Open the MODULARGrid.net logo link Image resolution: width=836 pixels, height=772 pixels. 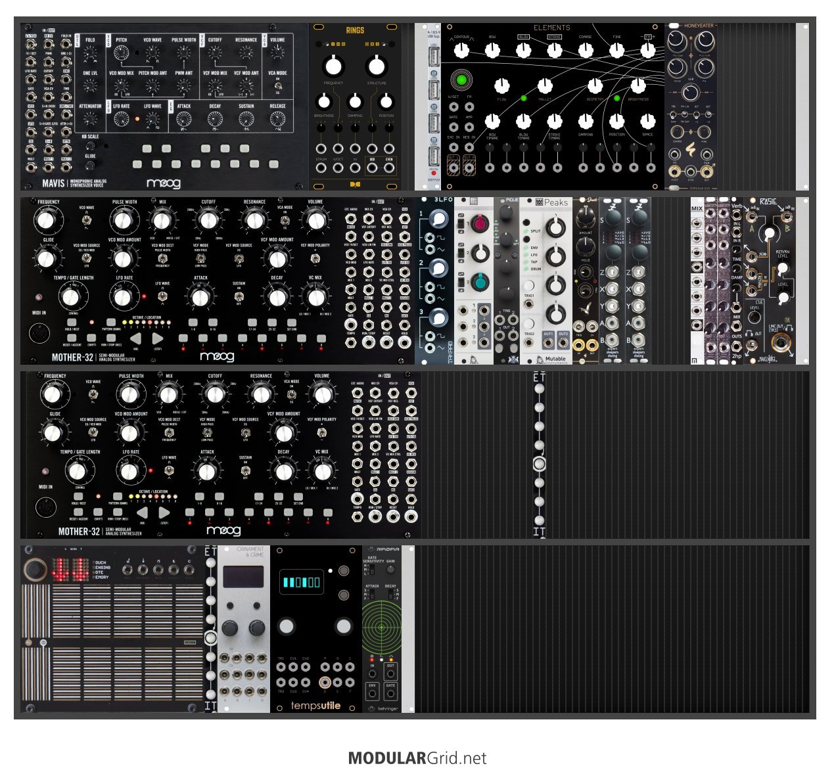tap(417, 758)
